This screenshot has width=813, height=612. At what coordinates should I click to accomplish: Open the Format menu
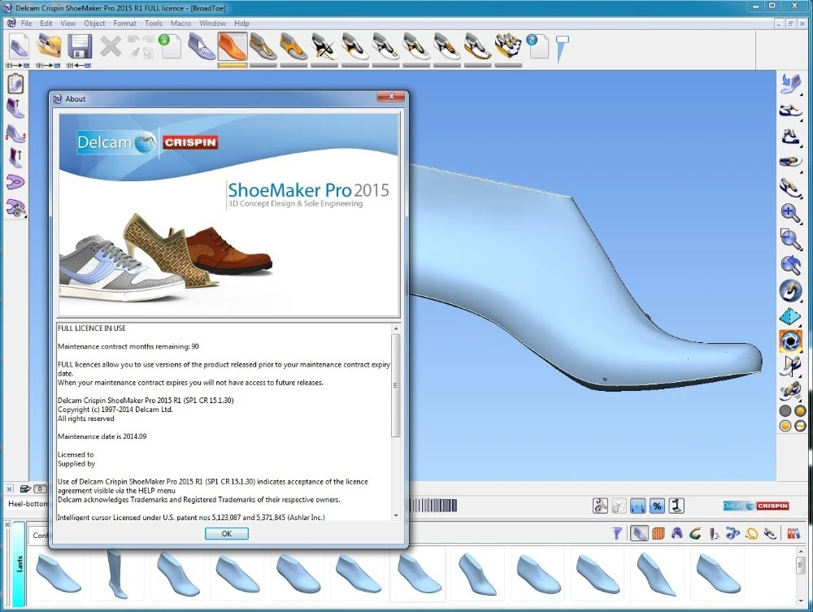click(x=125, y=24)
